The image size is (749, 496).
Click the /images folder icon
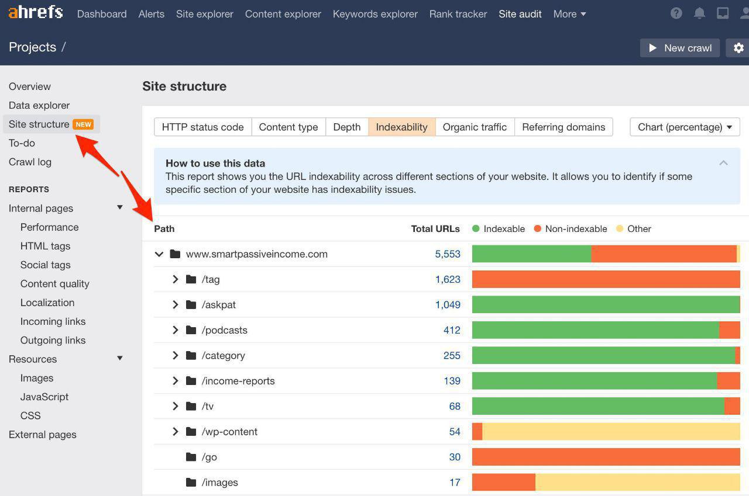[191, 483]
